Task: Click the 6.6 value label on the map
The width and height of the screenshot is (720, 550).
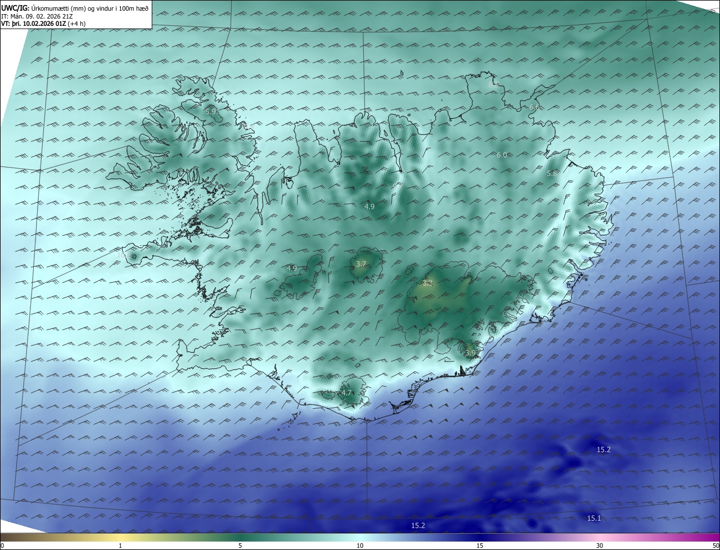Action: 534,107
